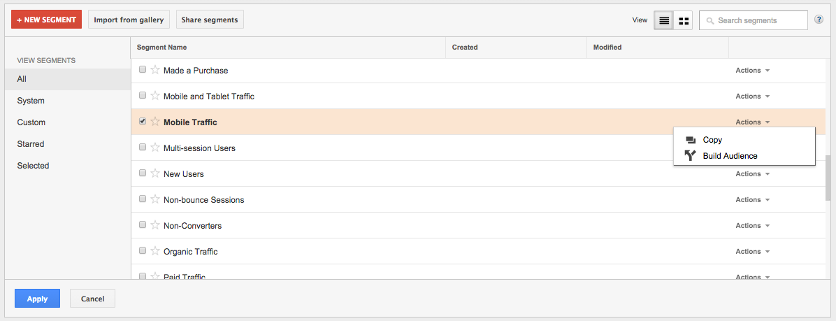
Task: Star the Made a Purchase segment
Action: pyautogui.click(x=155, y=70)
